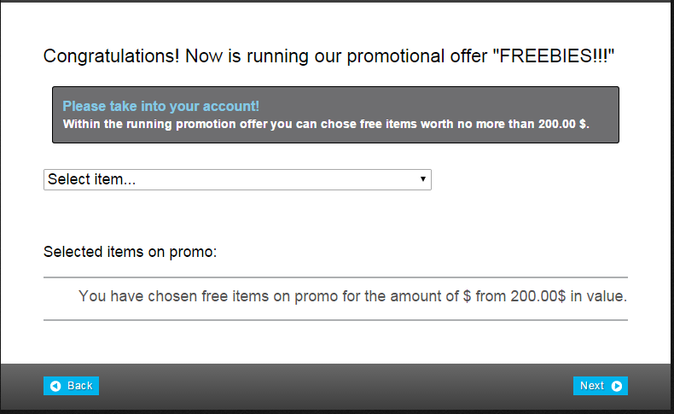This screenshot has width=674, height=414.
Task: Click "Please take into your account!" notice title
Action: [160, 107]
